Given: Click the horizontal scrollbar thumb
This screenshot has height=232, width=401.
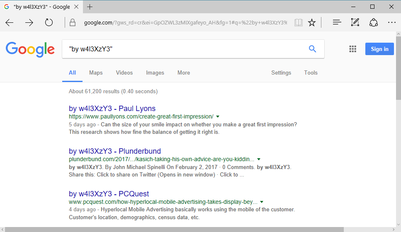Looking at the screenshot, I should [x=174, y=230].
